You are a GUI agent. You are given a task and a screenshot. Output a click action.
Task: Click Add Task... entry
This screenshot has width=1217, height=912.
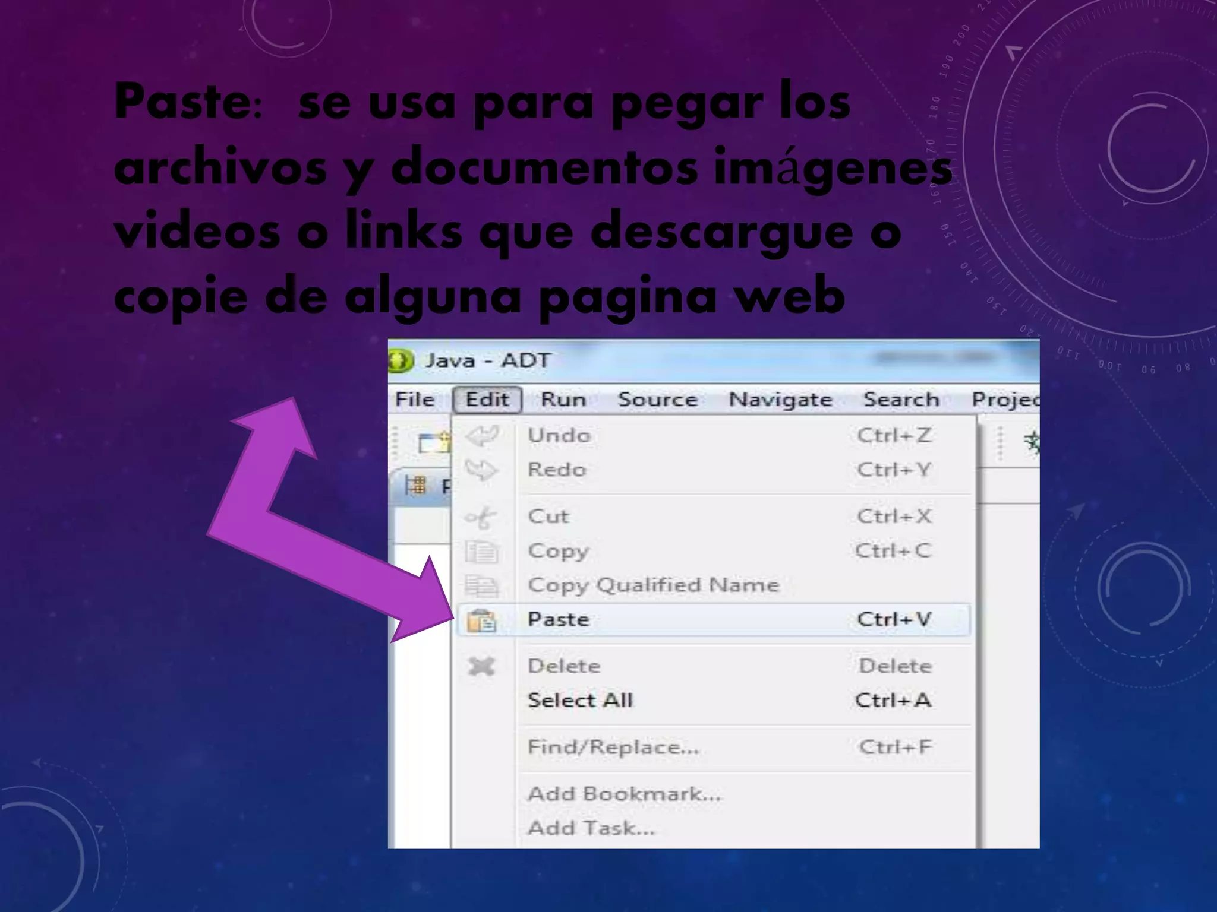pyautogui.click(x=714, y=828)
